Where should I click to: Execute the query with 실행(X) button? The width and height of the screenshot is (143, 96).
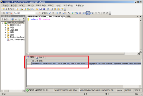pyautogui.click(x=43, y=13)
